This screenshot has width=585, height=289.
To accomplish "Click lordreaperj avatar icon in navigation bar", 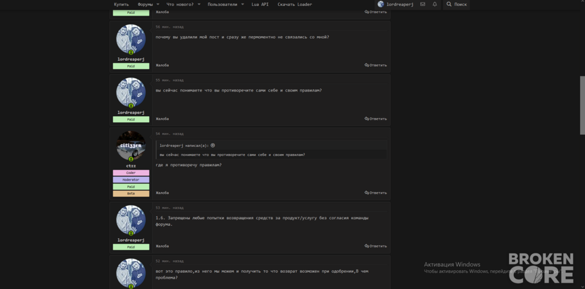I will [381, 4].
